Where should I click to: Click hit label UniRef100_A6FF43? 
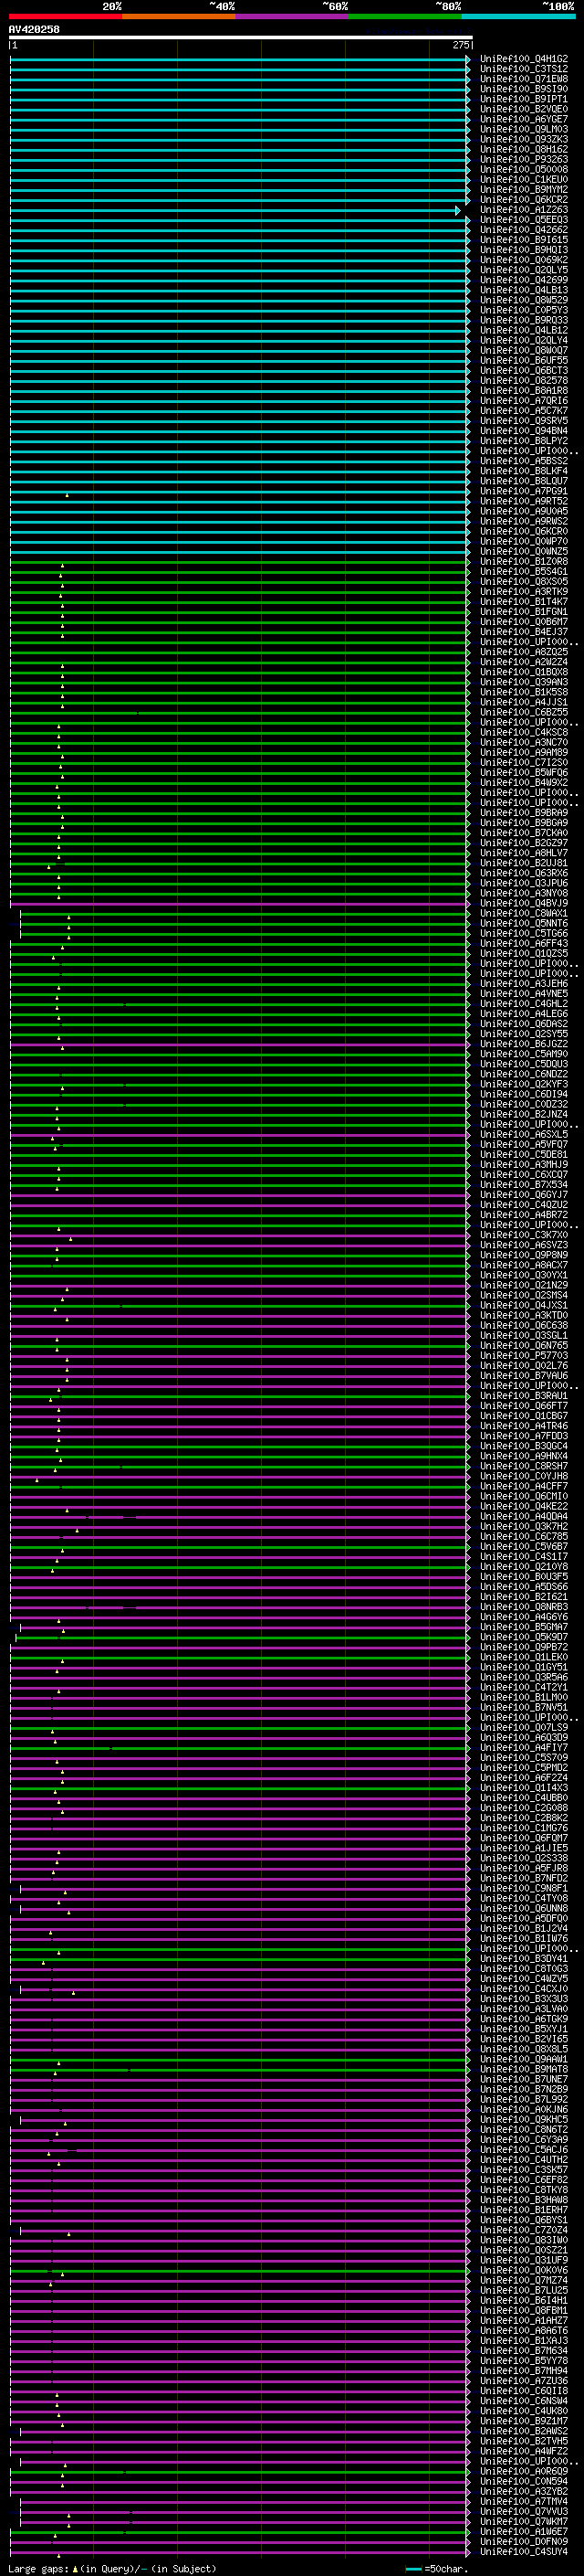524,944
